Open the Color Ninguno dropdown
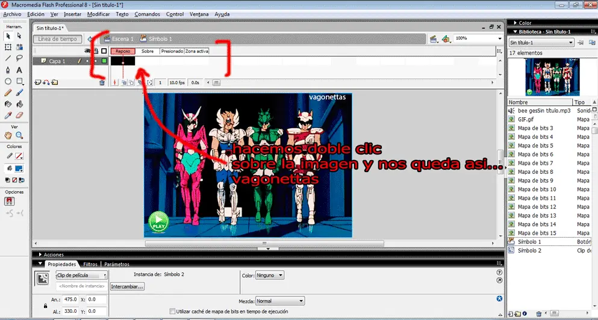 270,275
